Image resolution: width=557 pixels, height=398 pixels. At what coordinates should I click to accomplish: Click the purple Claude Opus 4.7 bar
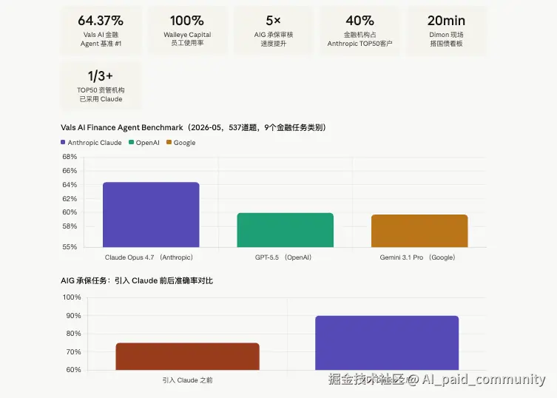click(x=151, y=215)
